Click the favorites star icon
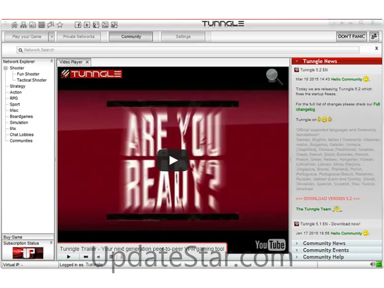Viewport: 384px width, 288px height. click(60, 25)
